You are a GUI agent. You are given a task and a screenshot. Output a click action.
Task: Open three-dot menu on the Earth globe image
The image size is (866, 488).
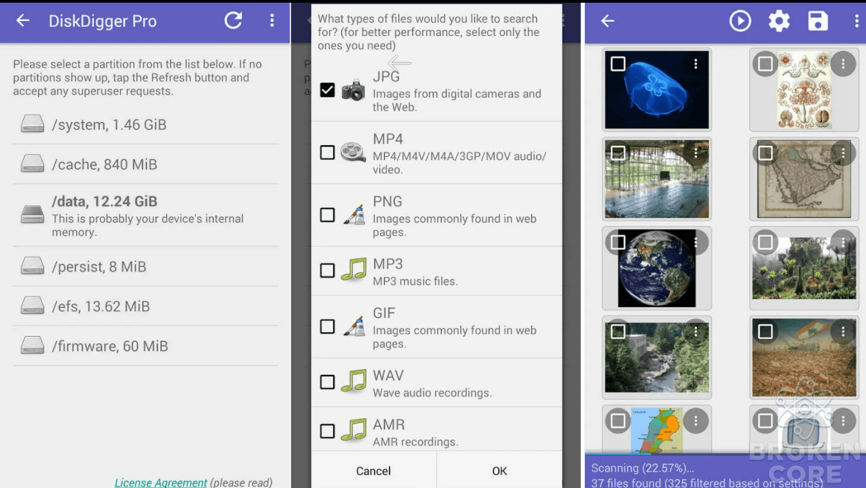696,242
